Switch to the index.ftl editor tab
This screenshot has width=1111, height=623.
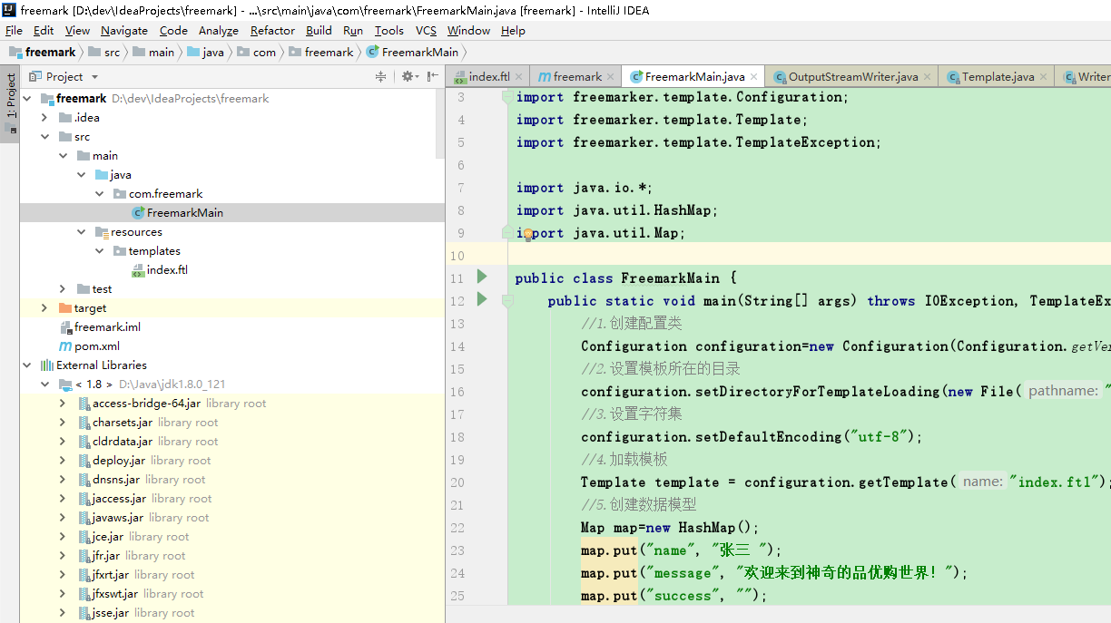[x=489, y=77]
